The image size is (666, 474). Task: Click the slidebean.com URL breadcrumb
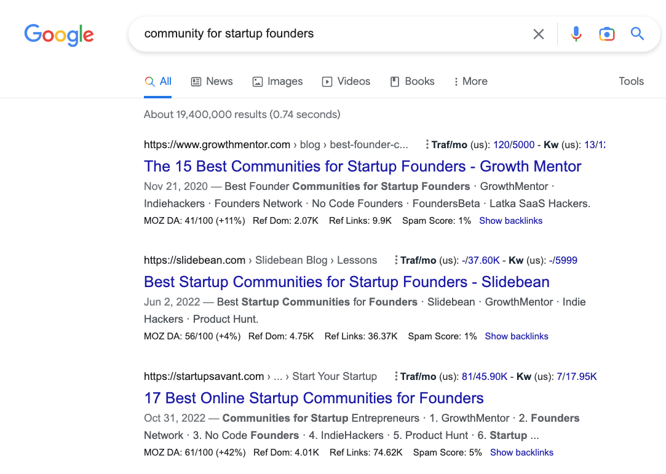260,260
